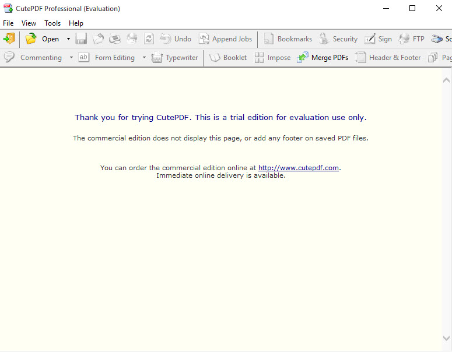Expand the Commenting dropdown arrow
Screen dimensions: 452x352
71,58
